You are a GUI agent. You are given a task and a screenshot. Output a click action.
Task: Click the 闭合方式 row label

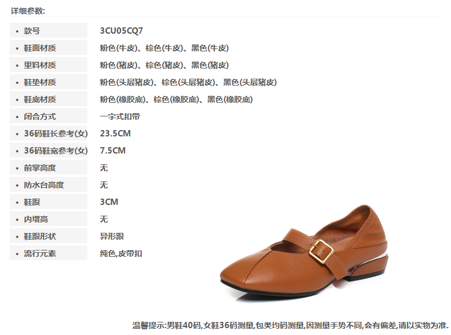tap(49, 116)
